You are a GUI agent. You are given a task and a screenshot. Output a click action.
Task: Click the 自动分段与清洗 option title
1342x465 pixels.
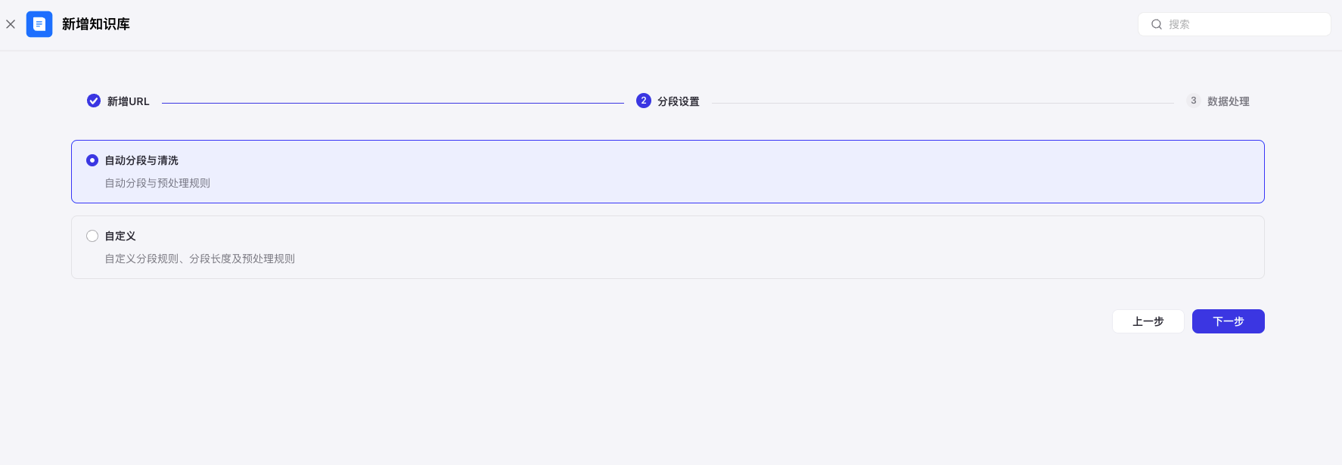pyautogui.click(x=141, y=160)
